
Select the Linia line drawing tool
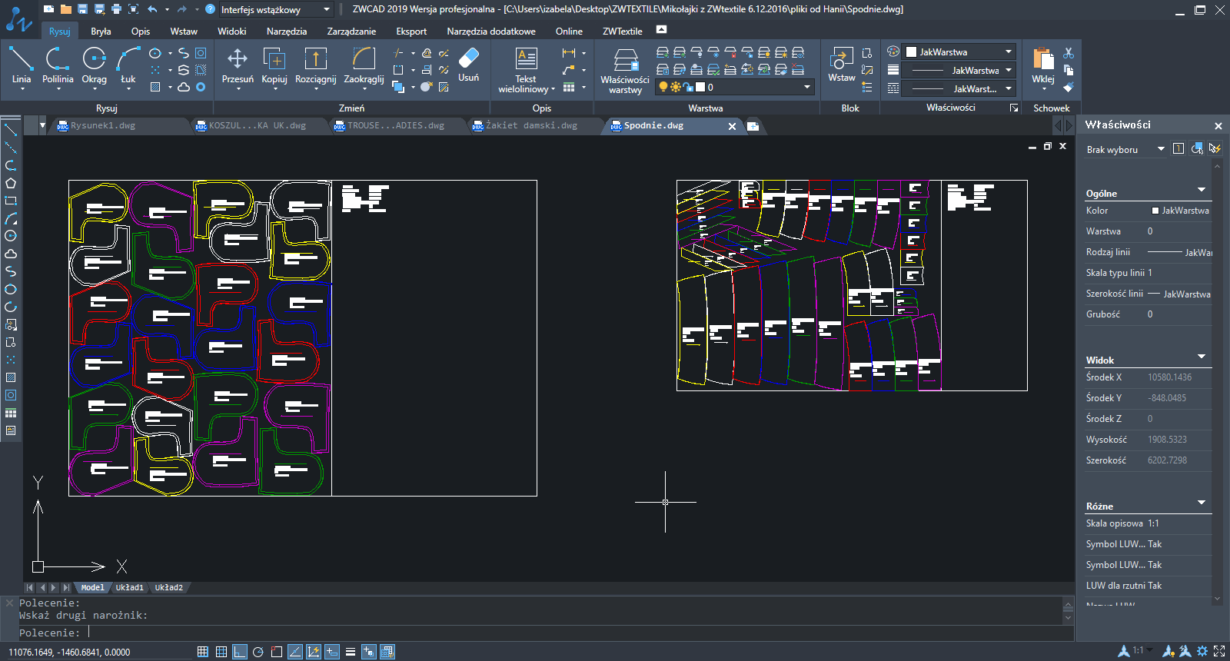coord(21,65)
